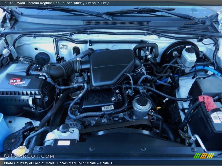
Task: Click the aFe Power logo on air box
Action: point(17,82)
